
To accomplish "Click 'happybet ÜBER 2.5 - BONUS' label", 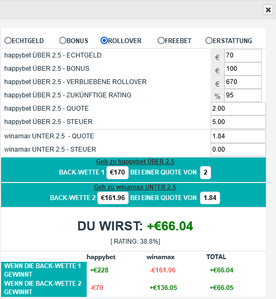I will click(47, 69).
